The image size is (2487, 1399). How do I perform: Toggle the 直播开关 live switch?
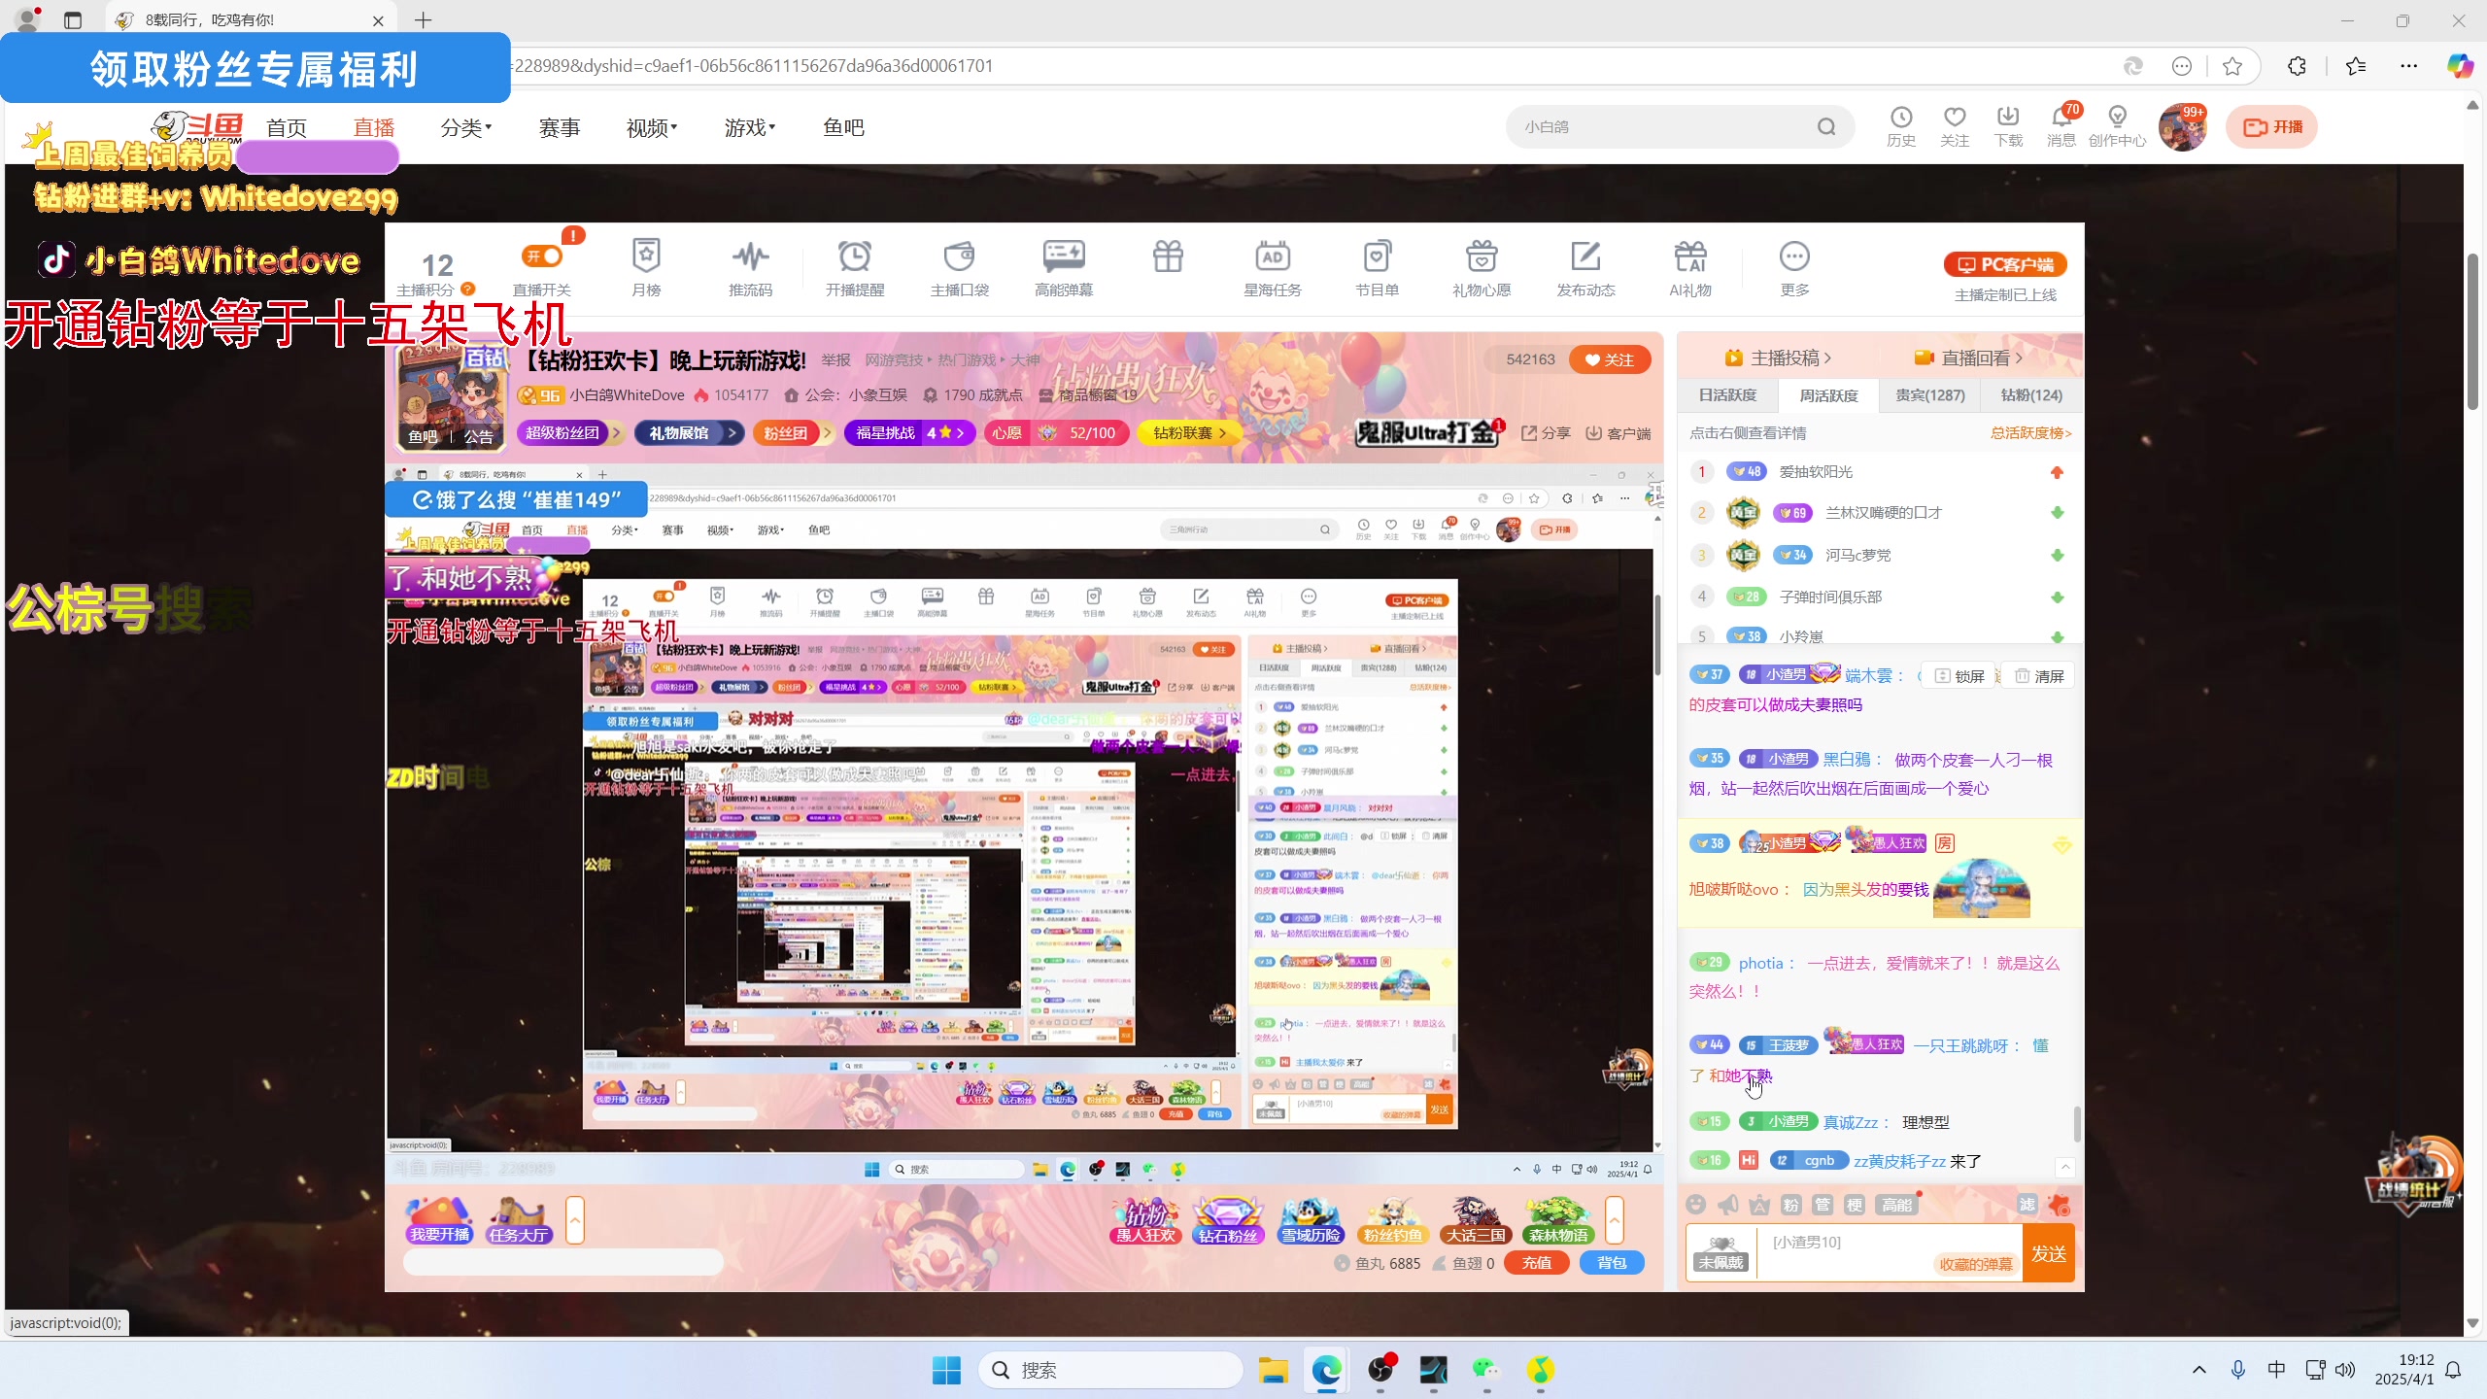[x=542, y=256]
